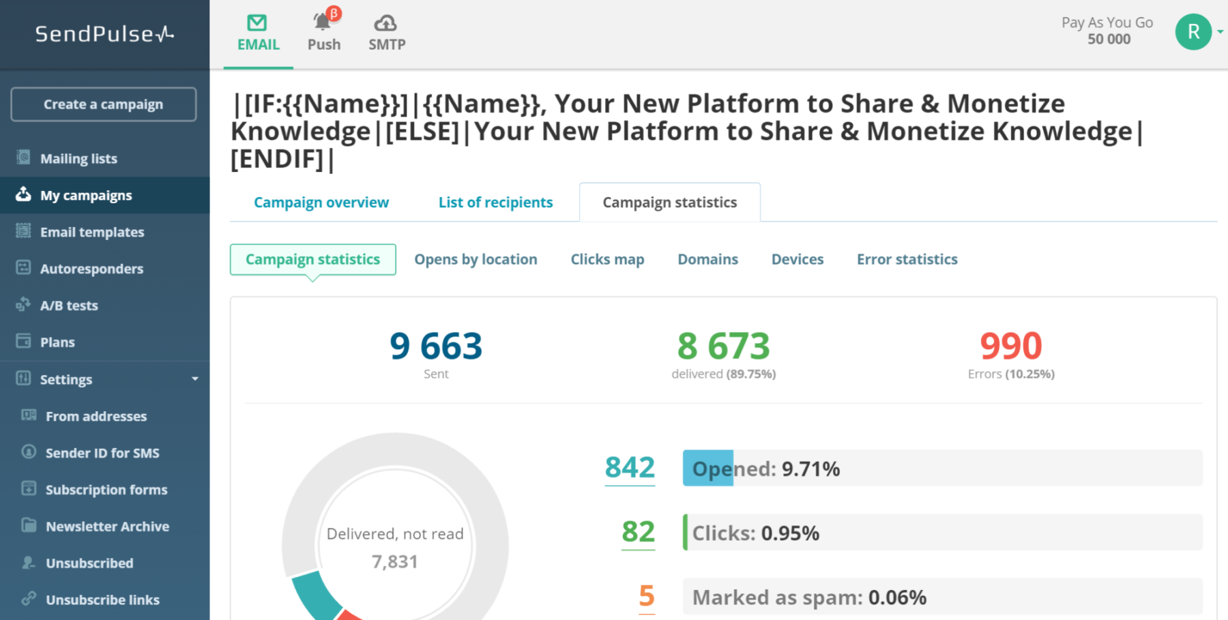Click the Create a campaign button
The image size is (1228, 620).
pyautogui.click(x=103, y=104)
